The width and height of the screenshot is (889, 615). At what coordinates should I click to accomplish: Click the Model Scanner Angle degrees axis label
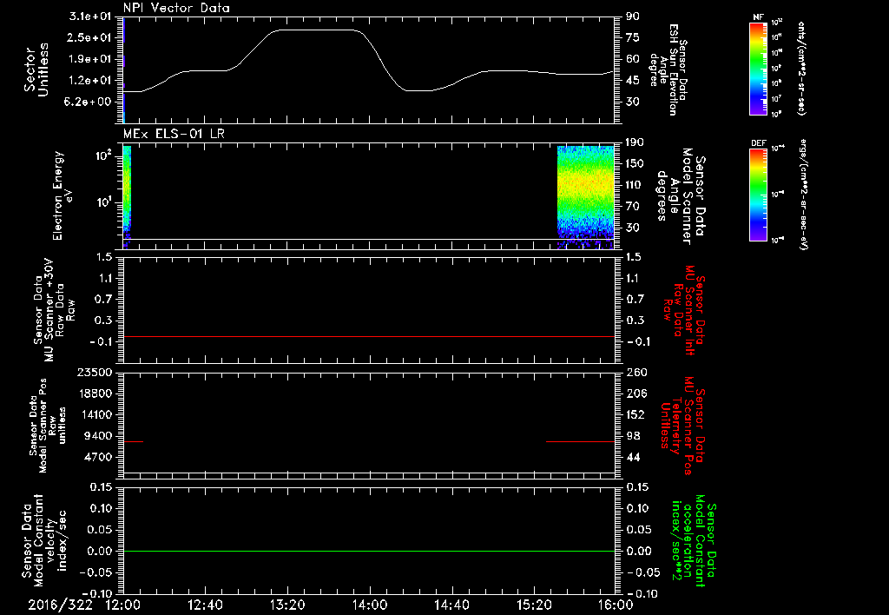tap(681, 196)
